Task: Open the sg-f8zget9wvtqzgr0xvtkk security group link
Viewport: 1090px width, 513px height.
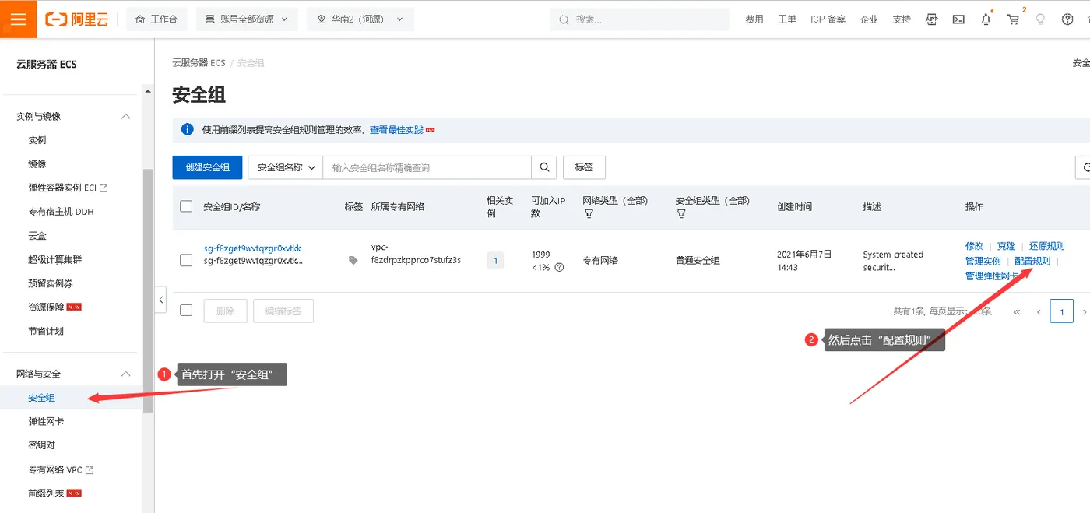Action: [252, 248]
